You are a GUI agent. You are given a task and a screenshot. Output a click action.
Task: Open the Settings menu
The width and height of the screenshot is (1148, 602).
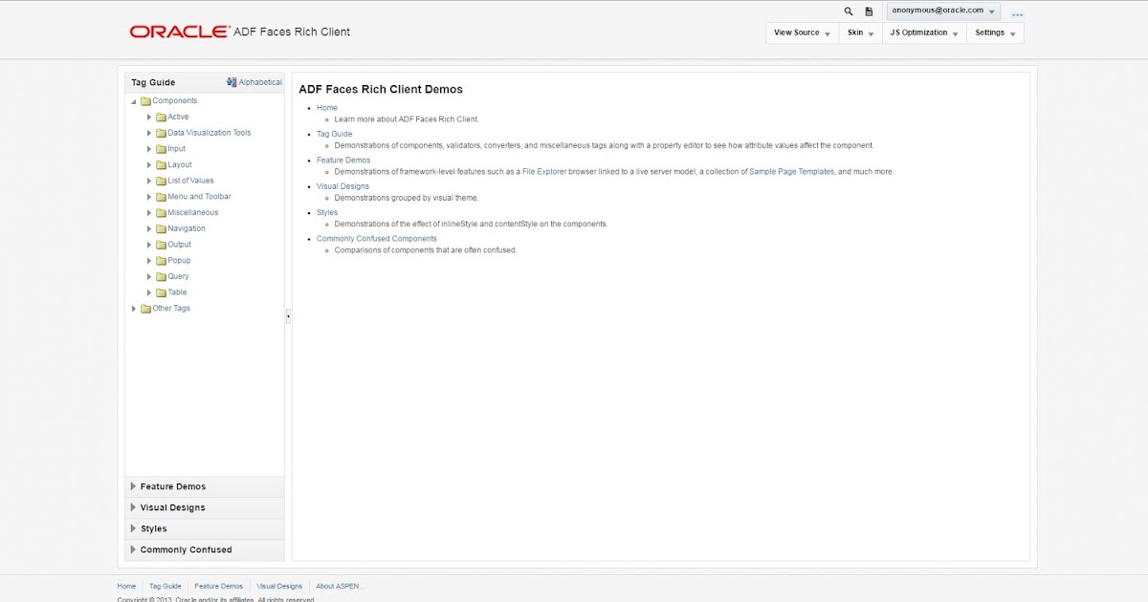tap(995, 32)
